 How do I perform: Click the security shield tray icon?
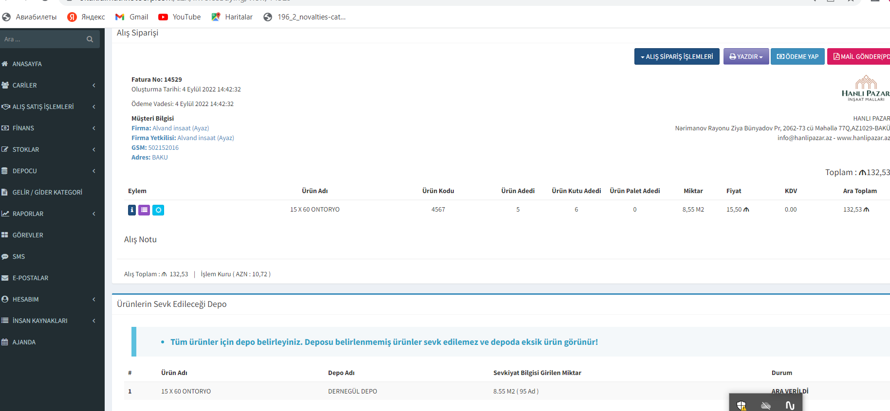(741, 405)
